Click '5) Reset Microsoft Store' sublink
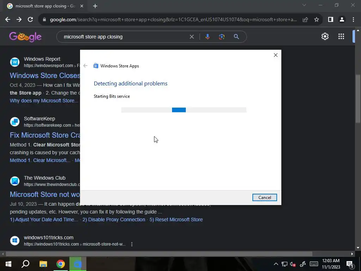 176,219
